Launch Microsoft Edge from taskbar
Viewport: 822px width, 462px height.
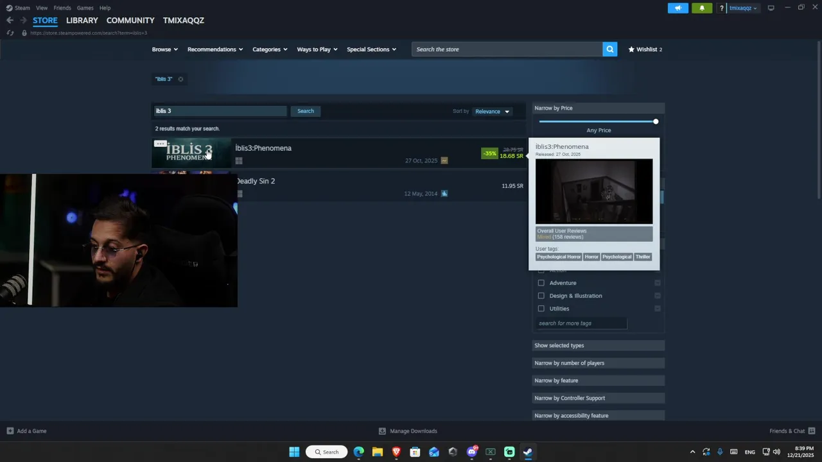(358, 452)
